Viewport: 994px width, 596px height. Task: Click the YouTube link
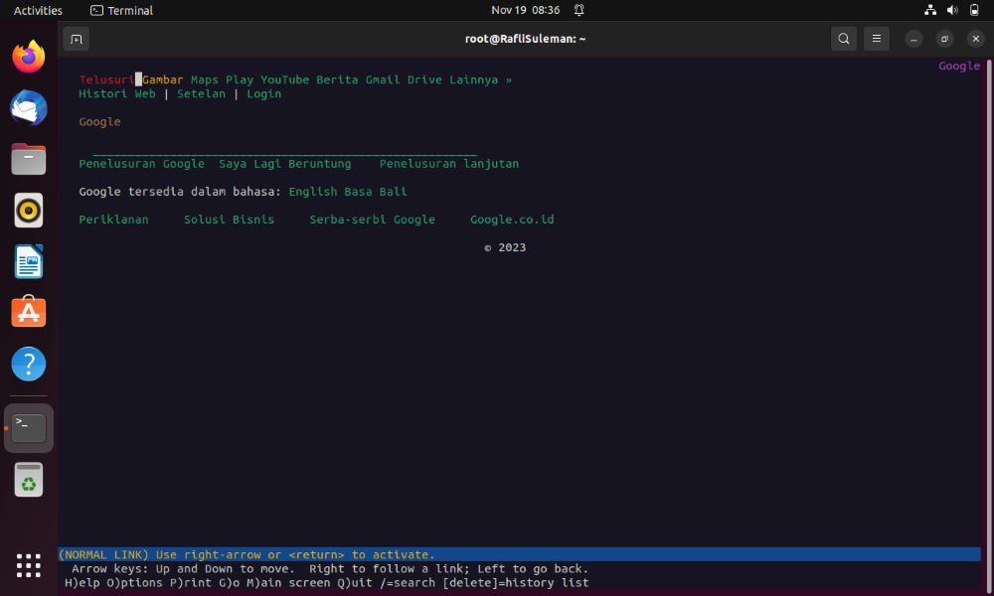[284, 79]
